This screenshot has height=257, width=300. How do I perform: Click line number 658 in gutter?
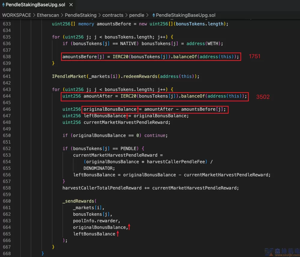[7, 188]
